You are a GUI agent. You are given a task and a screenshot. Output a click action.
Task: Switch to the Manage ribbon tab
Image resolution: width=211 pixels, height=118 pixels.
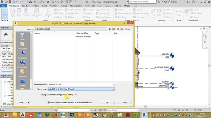coord(108,6)
